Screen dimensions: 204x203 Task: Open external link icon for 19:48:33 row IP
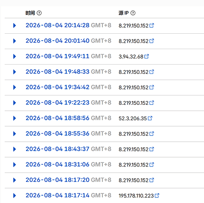(x=152, y=71)
